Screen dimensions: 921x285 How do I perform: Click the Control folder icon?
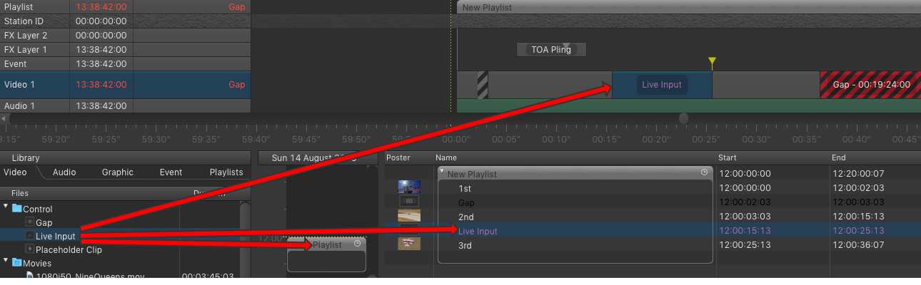(x=17, y=209)
